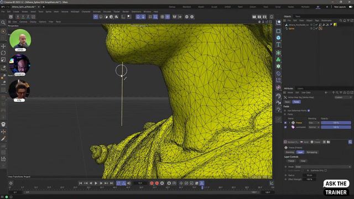Click the Render View clapper icon
Screen dimensions: 354x199
pos(254,17)
